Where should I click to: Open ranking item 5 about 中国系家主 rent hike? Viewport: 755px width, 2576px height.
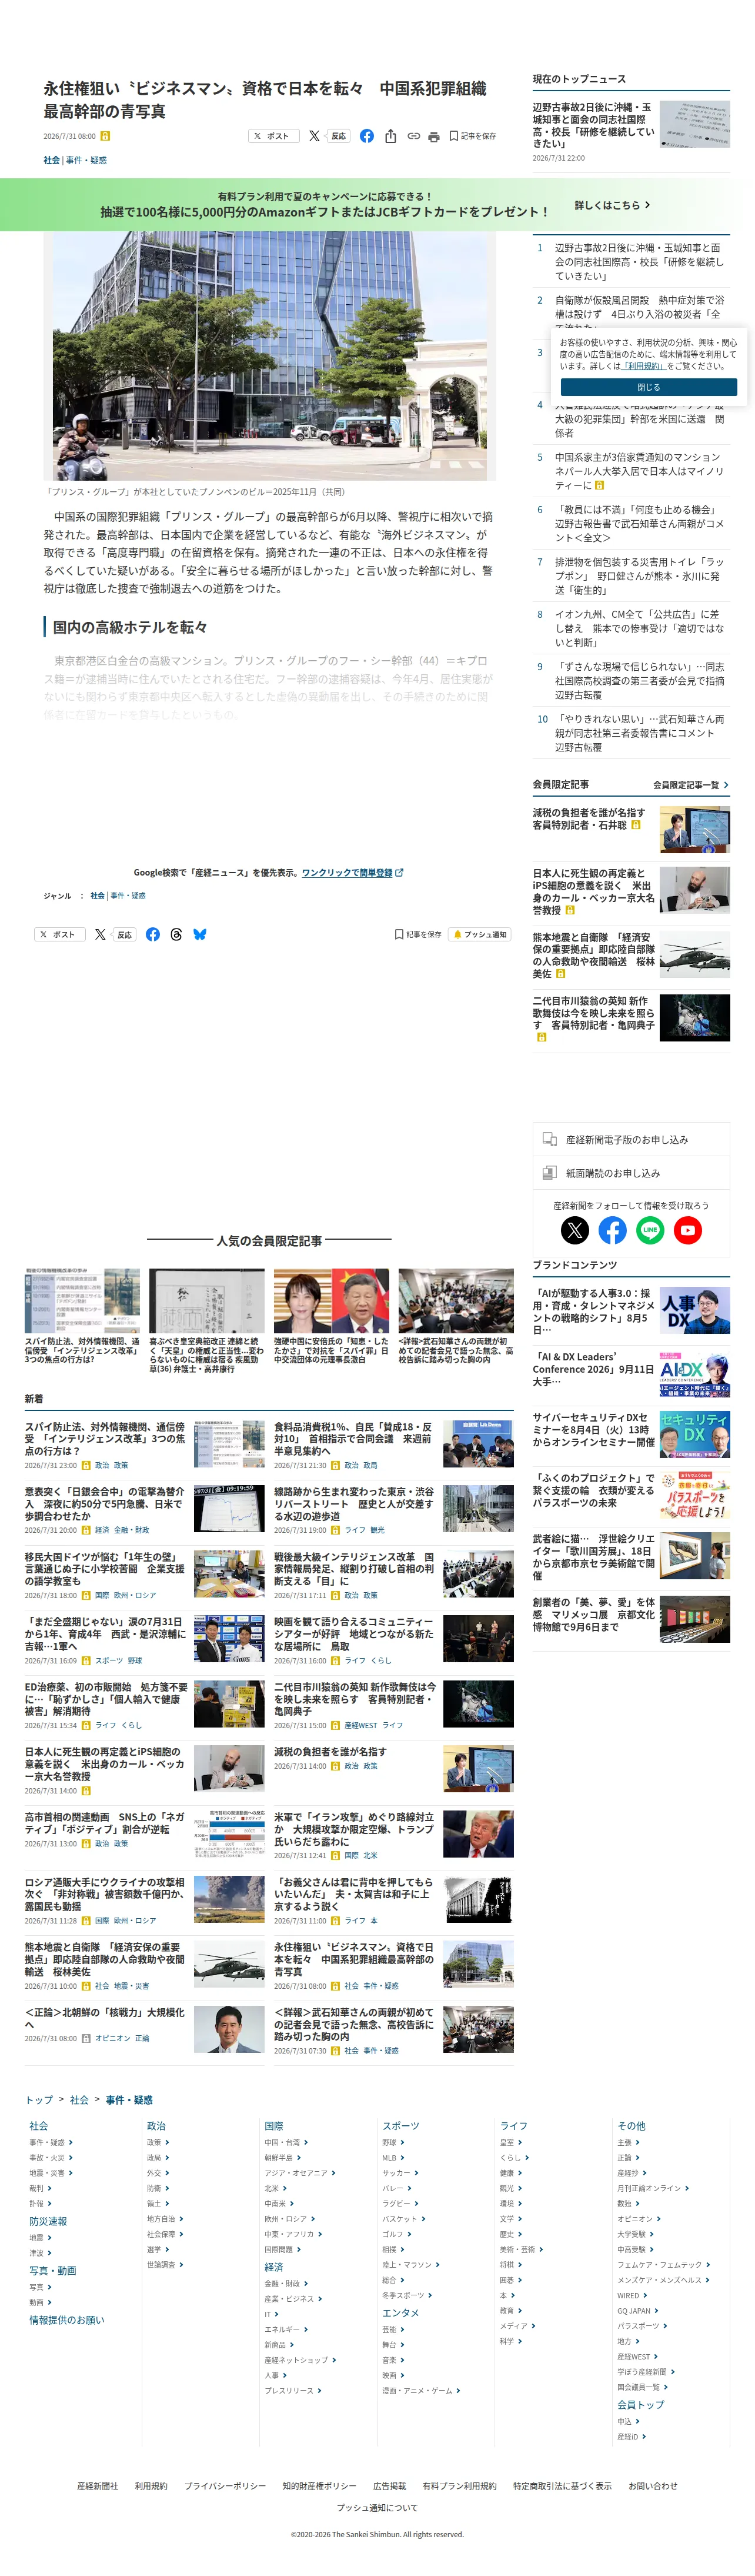pyautogui.click(x=639, y=471)
